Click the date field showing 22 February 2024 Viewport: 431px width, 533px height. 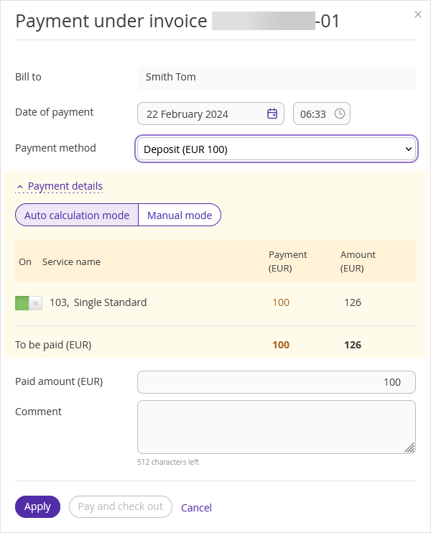(x=210, y=113)
